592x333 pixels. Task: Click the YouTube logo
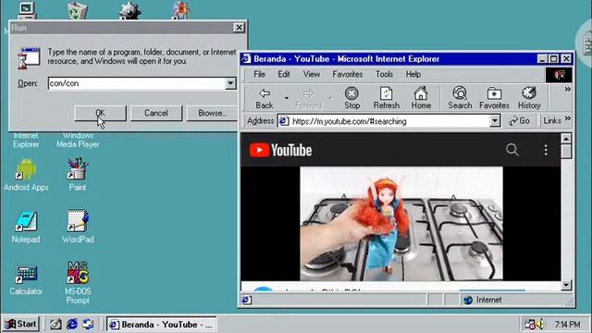[280, 150]
